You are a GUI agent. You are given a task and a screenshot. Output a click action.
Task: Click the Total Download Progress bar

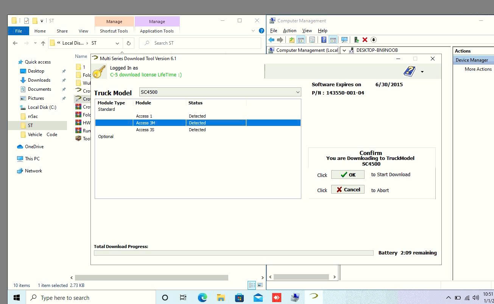click(233, 253)
